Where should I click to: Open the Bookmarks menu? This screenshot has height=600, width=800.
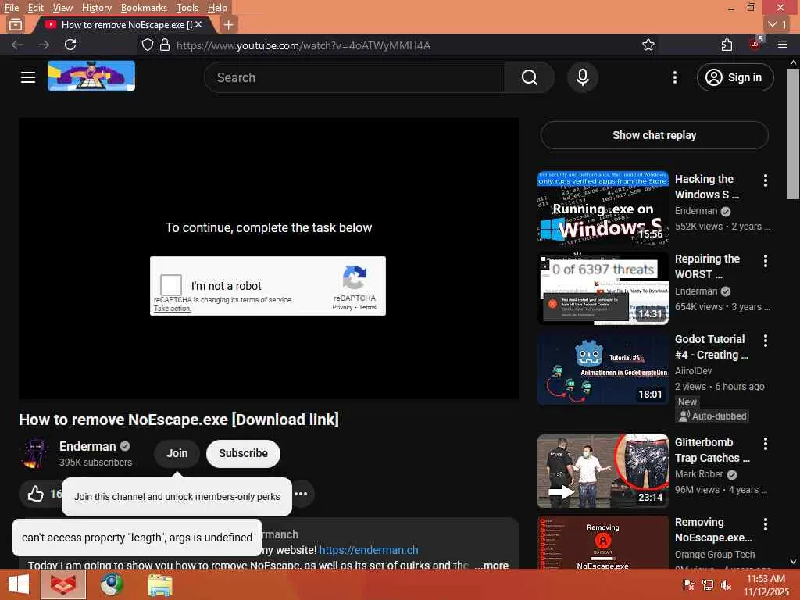144,8
